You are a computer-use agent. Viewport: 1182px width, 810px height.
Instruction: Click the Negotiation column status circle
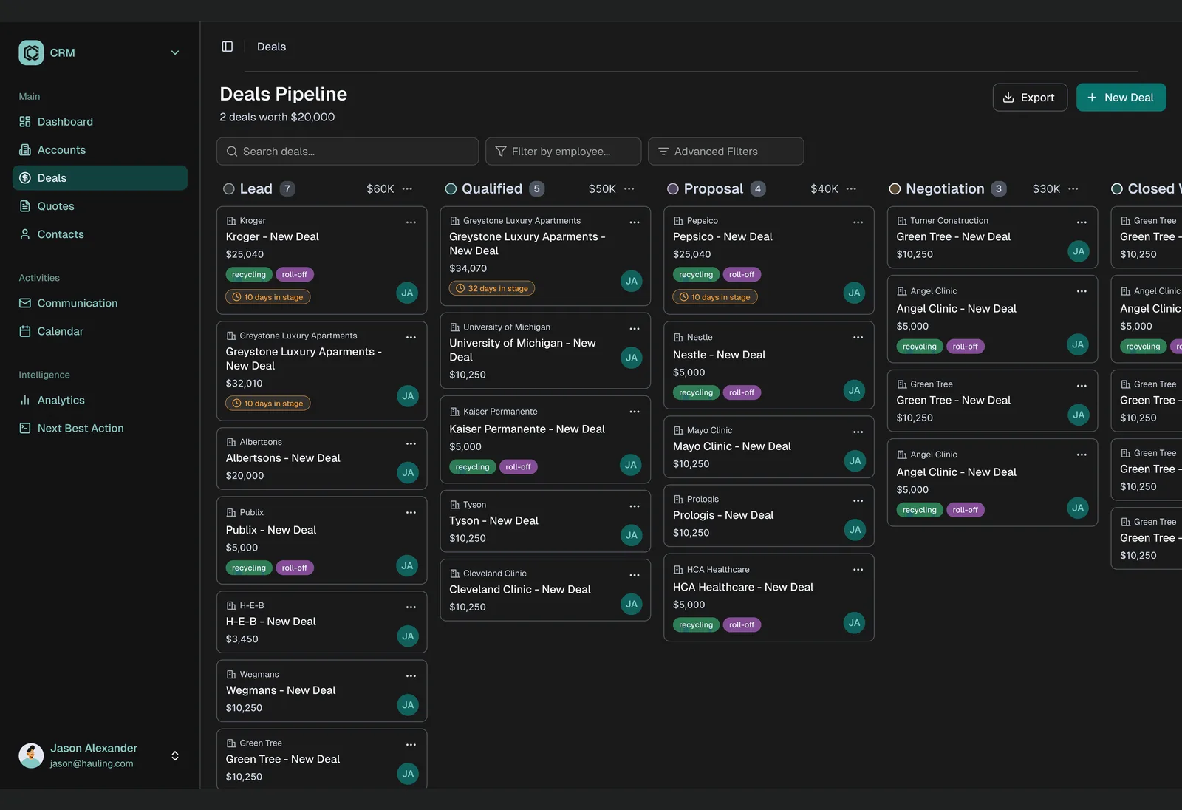click(x=895, y=188)
